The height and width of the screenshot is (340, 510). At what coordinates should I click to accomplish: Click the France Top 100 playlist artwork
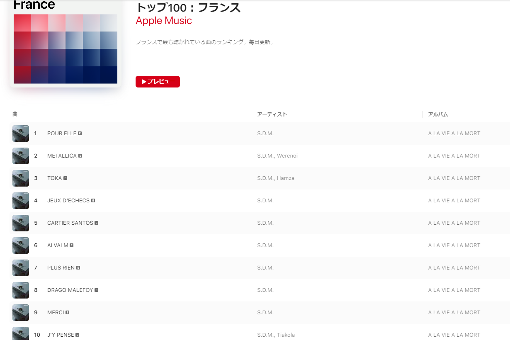[x=66, y=44]
